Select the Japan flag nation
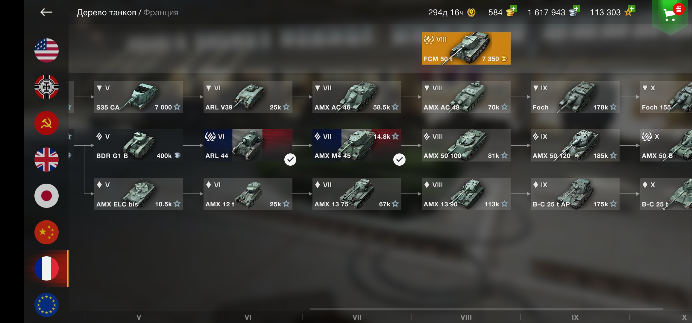The width and height of the screenshot is (692, 323). pyautogui.click(x=46, y=196)
